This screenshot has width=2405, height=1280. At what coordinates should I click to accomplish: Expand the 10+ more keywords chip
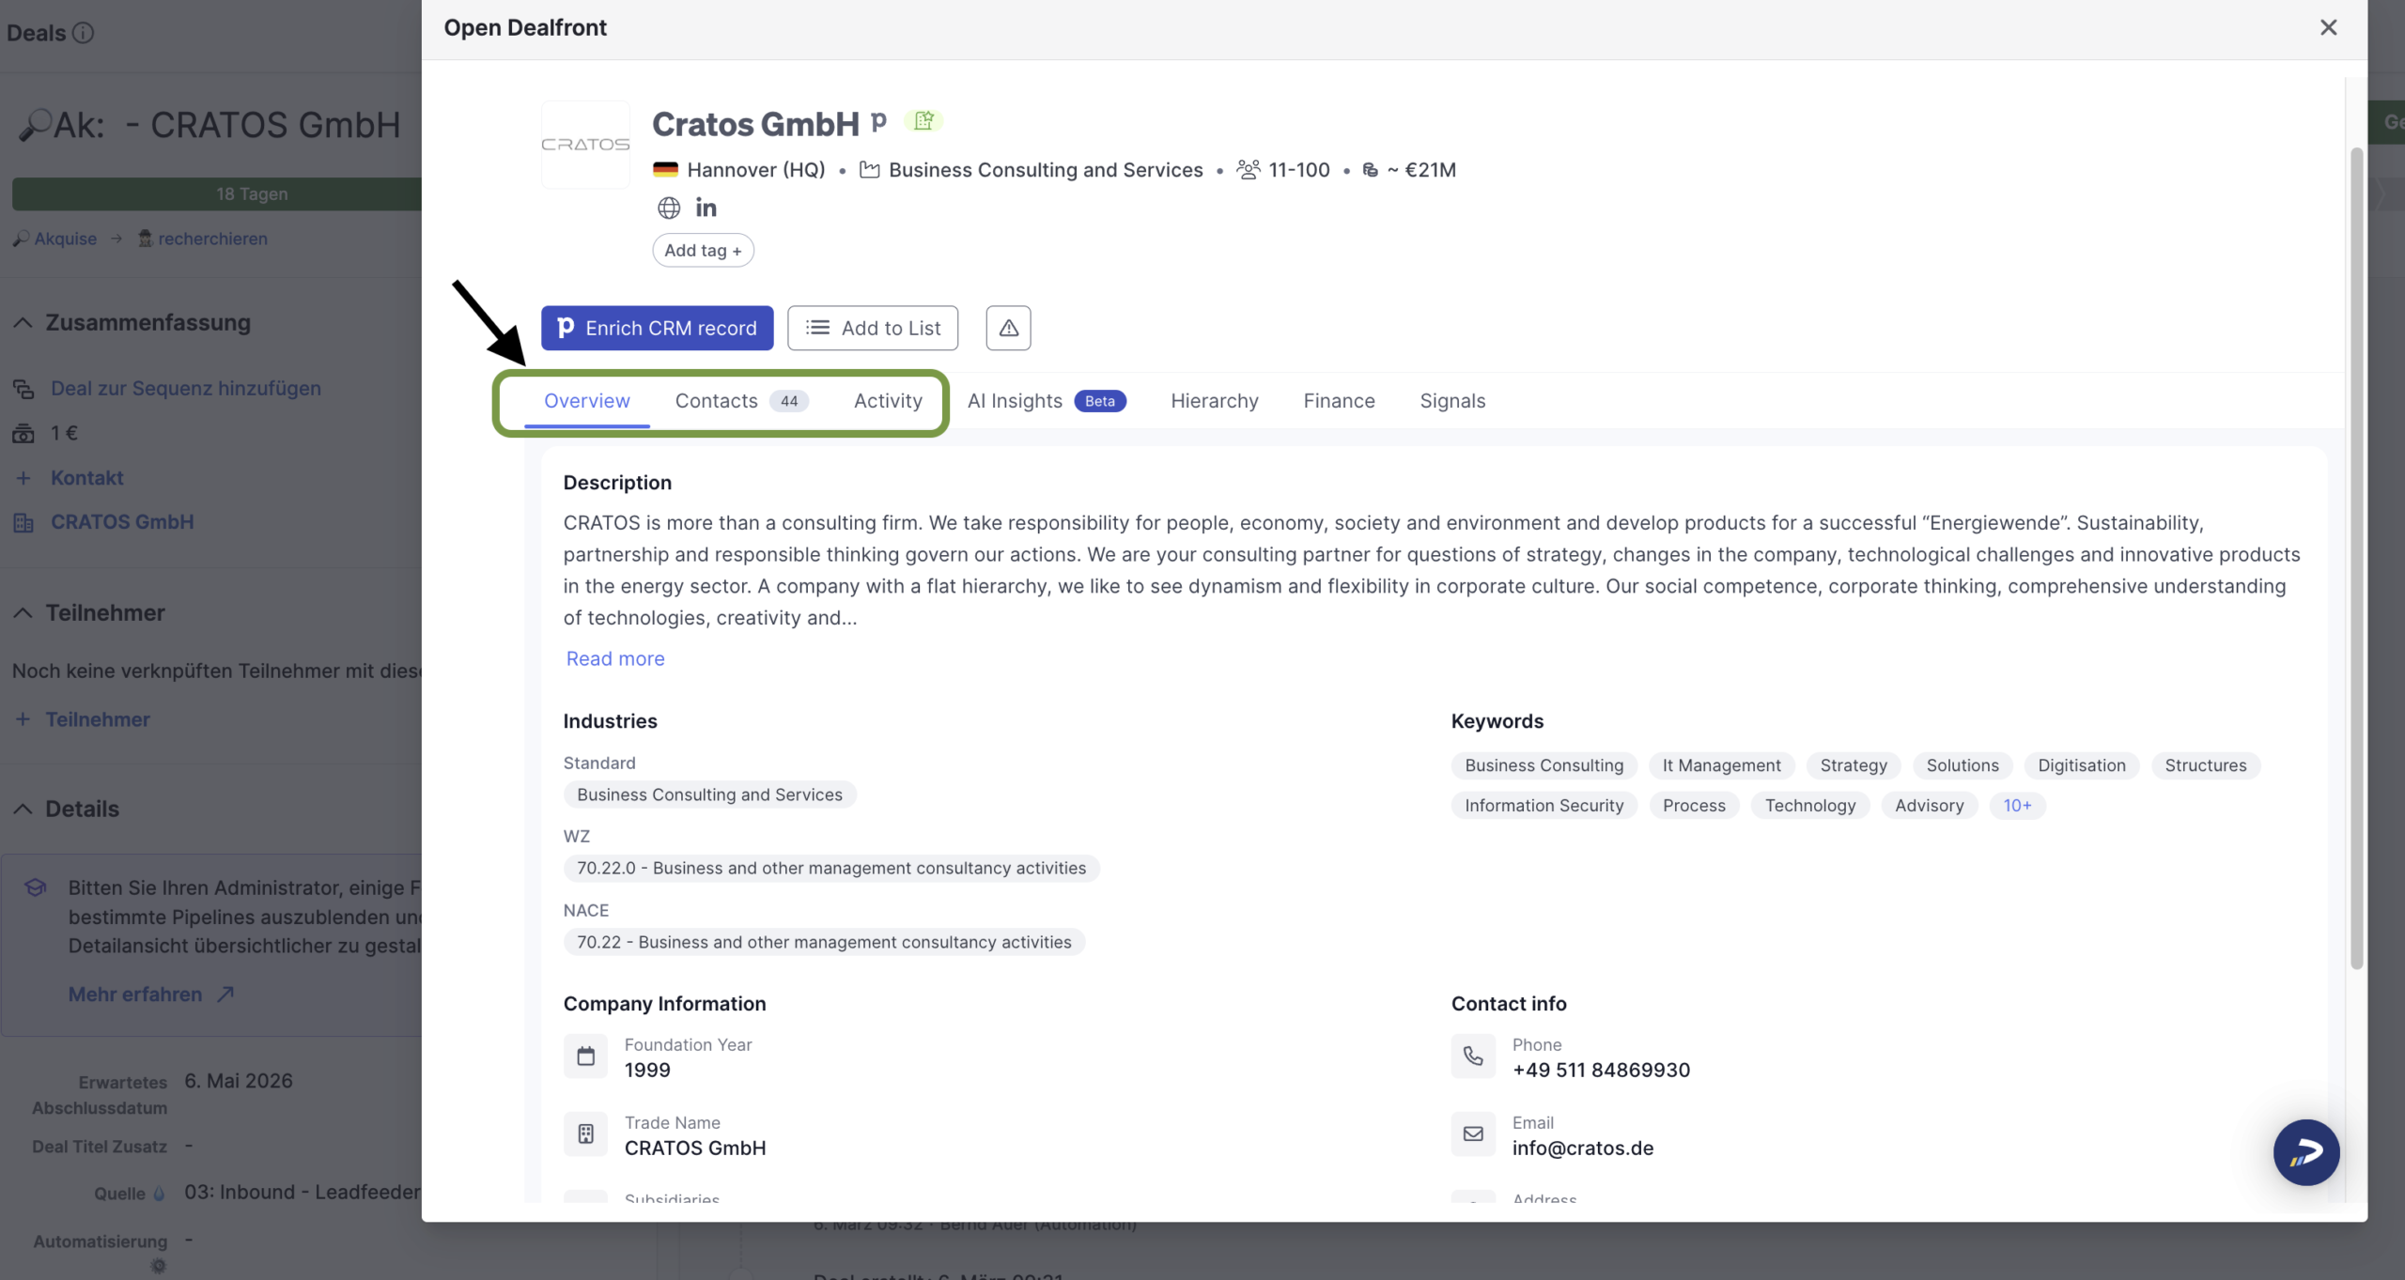click(x=2016, y=806)
